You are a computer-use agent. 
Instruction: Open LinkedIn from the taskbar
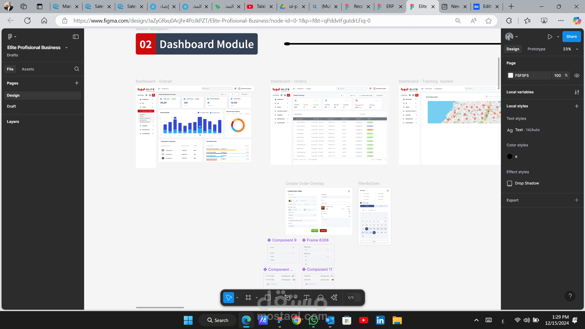(x=380, y=320)
